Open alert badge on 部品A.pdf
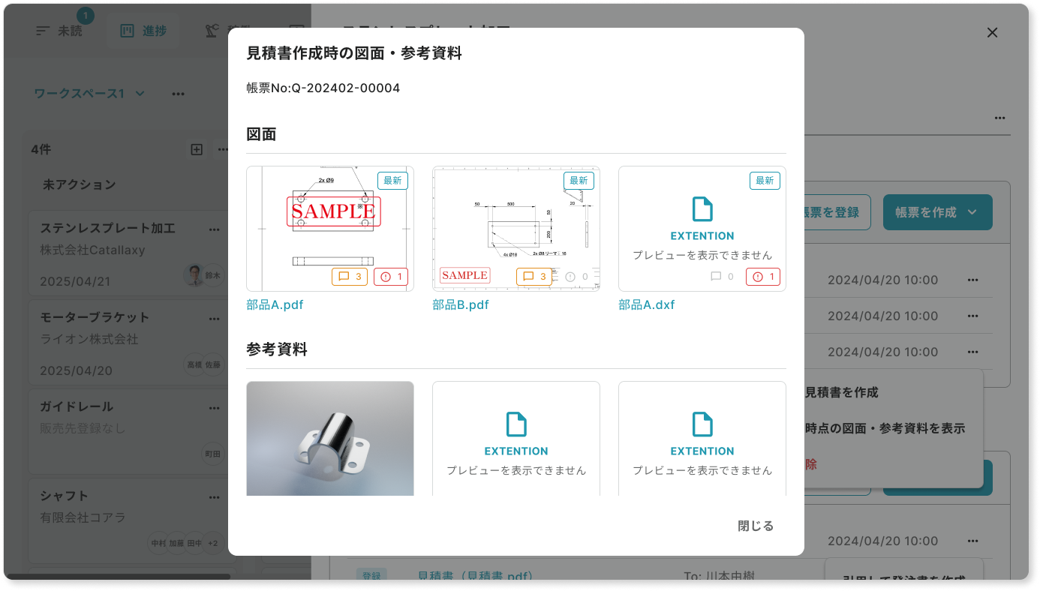This screenshot has width=1040, height=591. (391, 277)
